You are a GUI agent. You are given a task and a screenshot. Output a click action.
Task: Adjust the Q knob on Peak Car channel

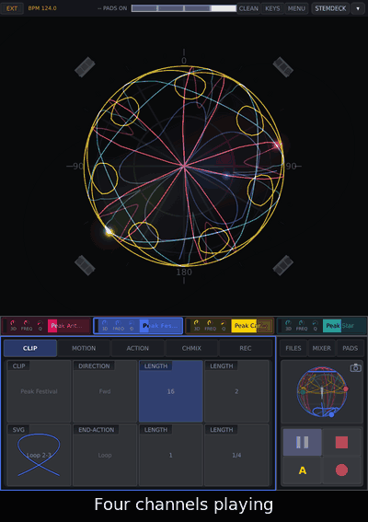(x=224, y=325)
